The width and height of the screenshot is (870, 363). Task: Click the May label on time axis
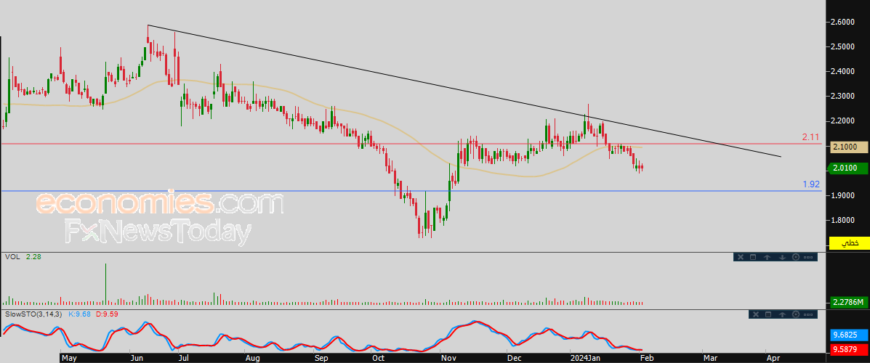(x=69, y=358)
